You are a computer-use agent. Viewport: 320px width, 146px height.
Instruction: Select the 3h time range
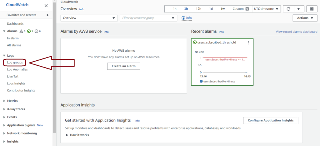[x=186, y=9]
